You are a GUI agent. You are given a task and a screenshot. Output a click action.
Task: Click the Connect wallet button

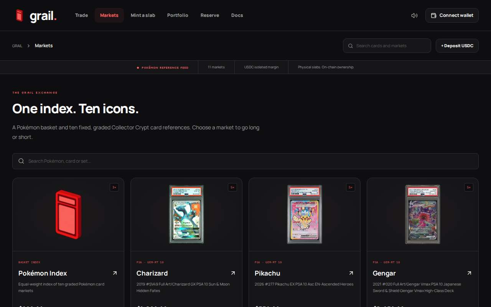(452, 15)
